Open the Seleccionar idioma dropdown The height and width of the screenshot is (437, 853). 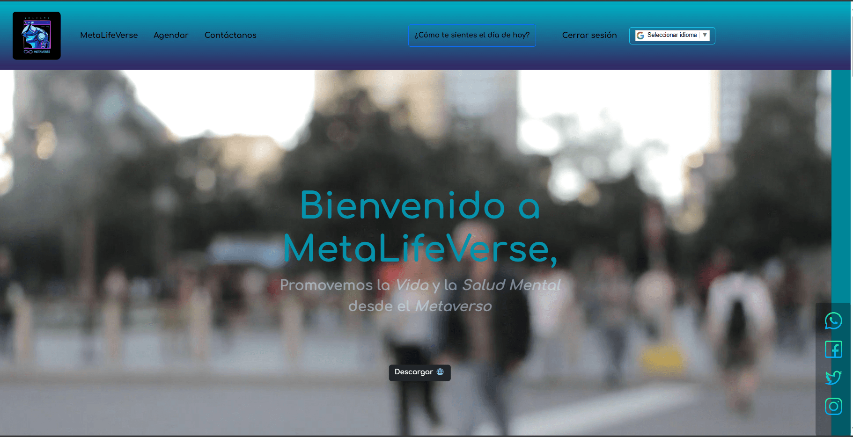(672, 35)
